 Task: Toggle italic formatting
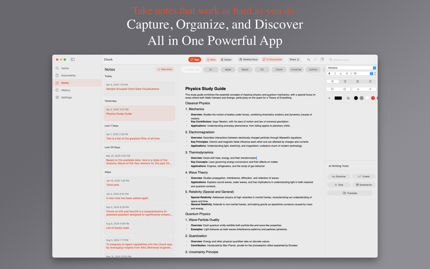(x=335, y=74)
